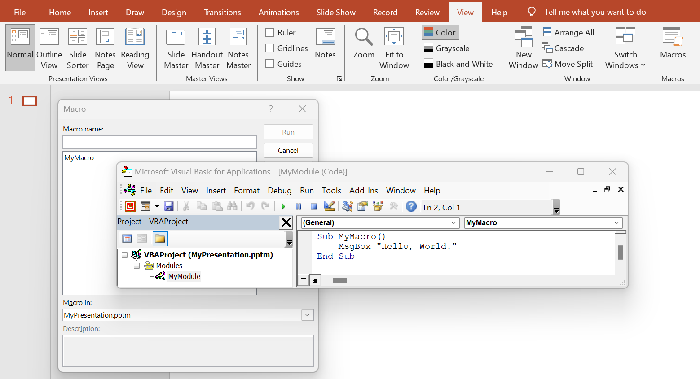Save the VBA project with floppy icon
Image resolution: width=700 pixels, height=379 pixels.
[169, 206]
